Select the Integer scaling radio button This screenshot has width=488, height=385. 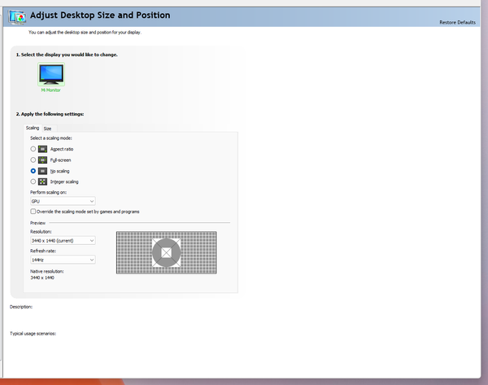[x=33, y=182]
